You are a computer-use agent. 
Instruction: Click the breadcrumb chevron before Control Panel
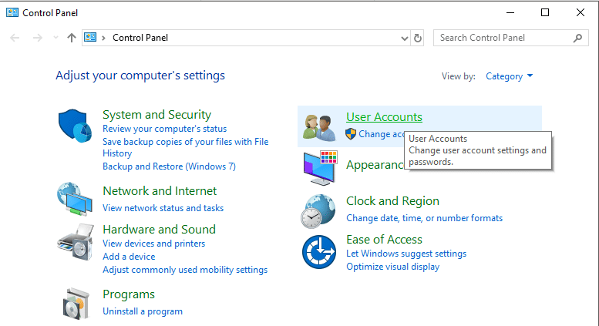pos(103,38)
